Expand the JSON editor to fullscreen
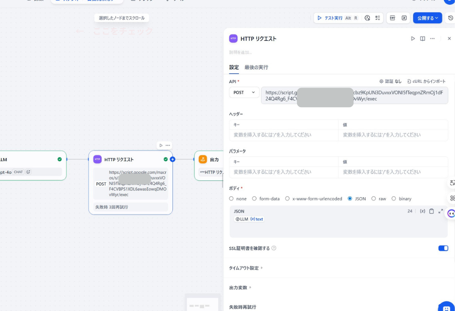The width and height of the screenshot is (455, 311). (440, 211)
